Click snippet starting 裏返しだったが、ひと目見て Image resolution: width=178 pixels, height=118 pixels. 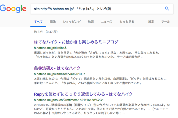click(97, 55)
